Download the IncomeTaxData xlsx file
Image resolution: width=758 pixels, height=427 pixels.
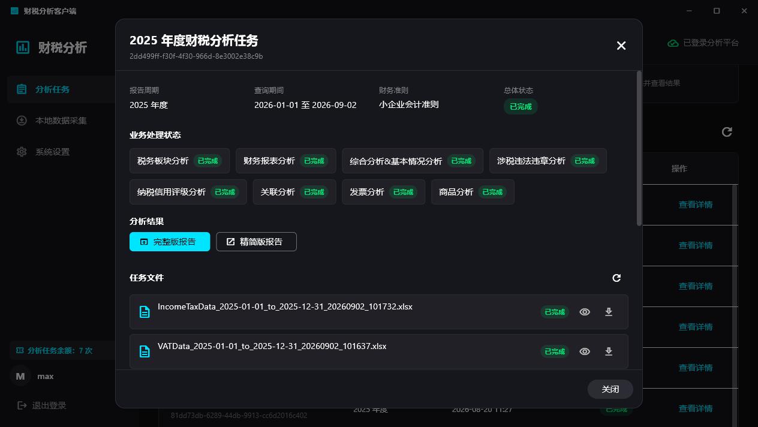tap(609, 312)
